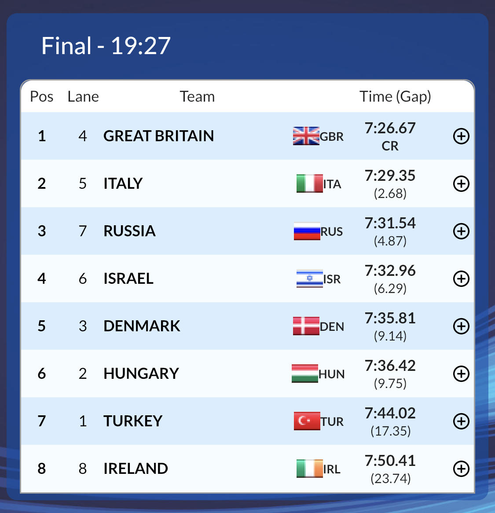Open Israel row details plus icon
495x513 pixels.
[x=461, y=279]
